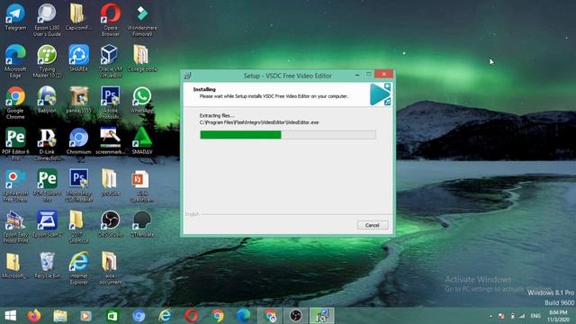Select D-Link Connection desktop icon
This screenshot has width=576, height=324.
(x=47, y=144)
